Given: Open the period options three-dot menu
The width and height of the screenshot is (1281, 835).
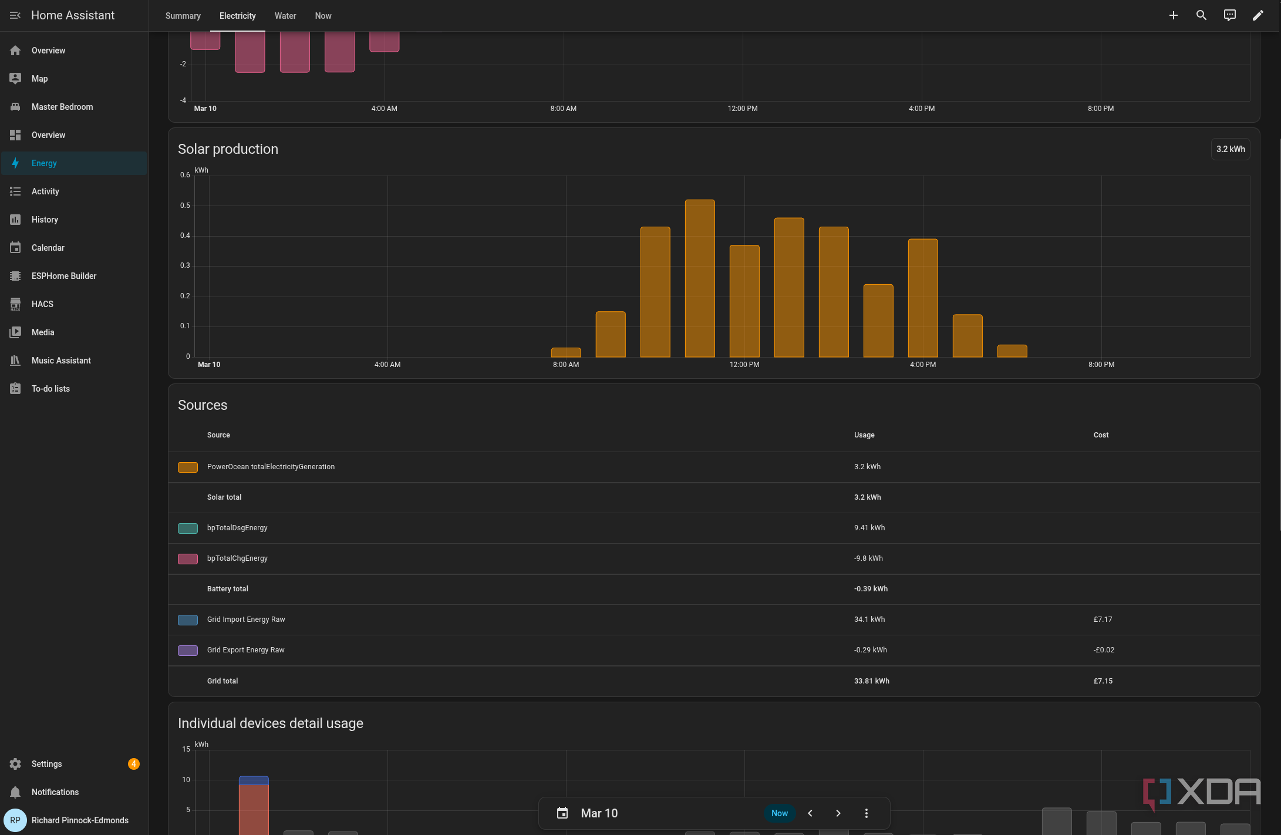Looking at the screenshot, I should (x=867, y=813).
